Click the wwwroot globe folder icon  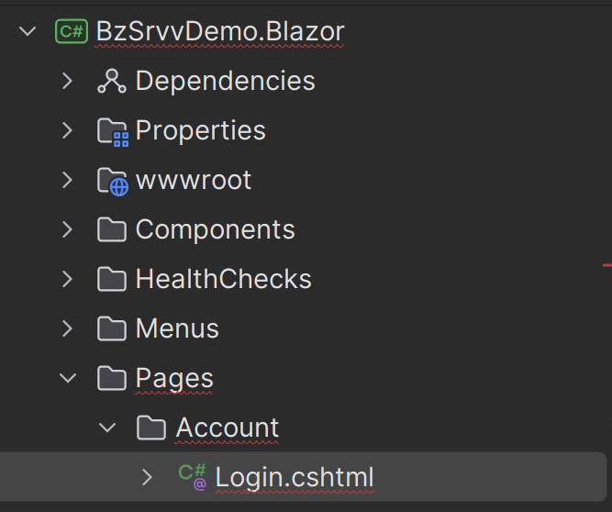pos(112,181)
